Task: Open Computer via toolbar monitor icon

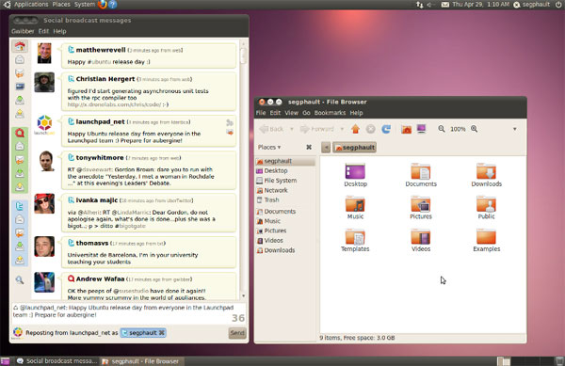Action: [422, 129]
